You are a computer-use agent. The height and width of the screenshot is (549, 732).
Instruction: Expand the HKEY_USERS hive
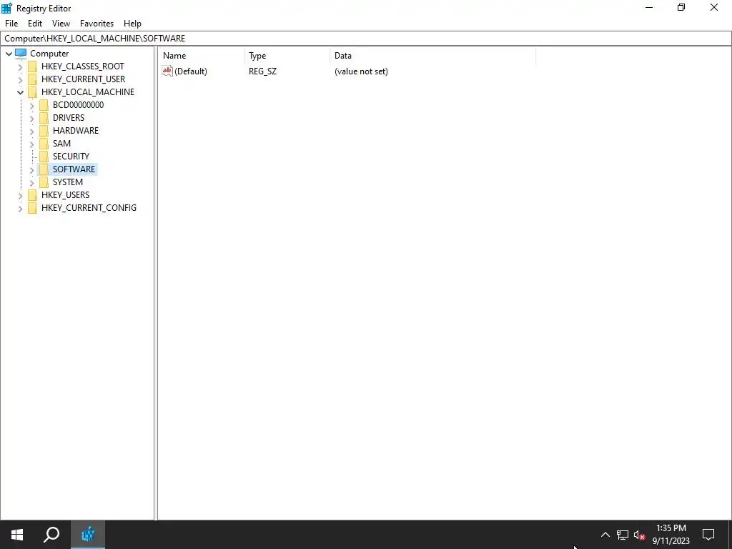click(20, 196)
